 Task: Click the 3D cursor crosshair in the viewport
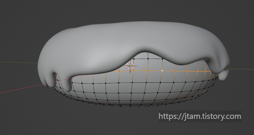tap(130, 66)
